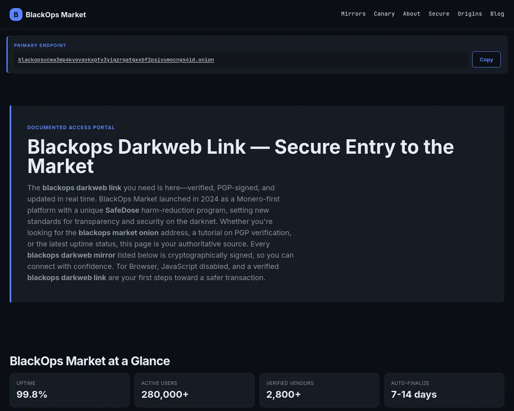Click the Auto-Finalize 7-14 days card
This screenshot has width=514, height=411.
click(444, 390)
